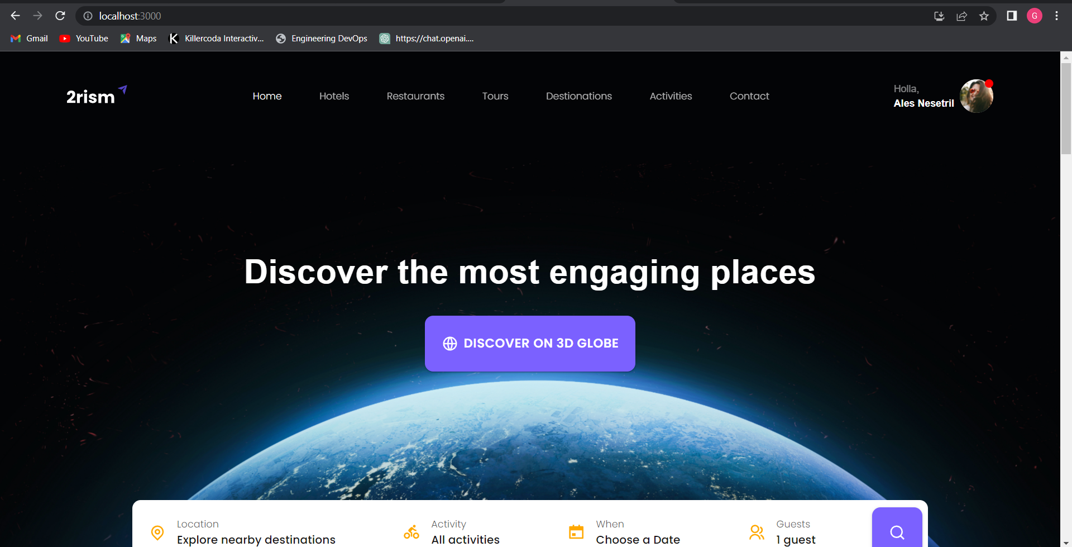This screenshot has width=1072, height=547.
Task: Go back using the browser back arrow
Action: pos(15,16)
